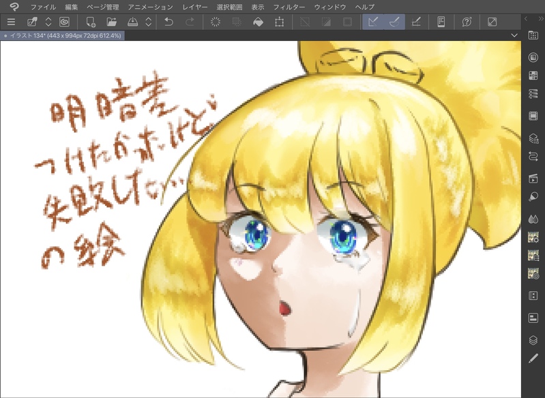Open the two-droplets color mixing icon
545x398 pixels.
[x=533, y=219]
